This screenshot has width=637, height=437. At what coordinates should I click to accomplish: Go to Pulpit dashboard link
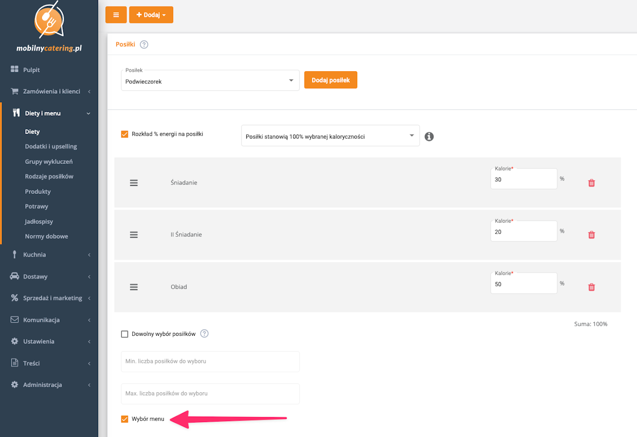31,70
